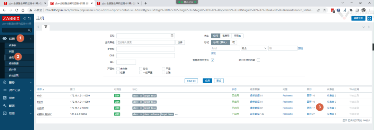Check the 严重 severity checkbox
374x130 pixels.
[163, 68]
